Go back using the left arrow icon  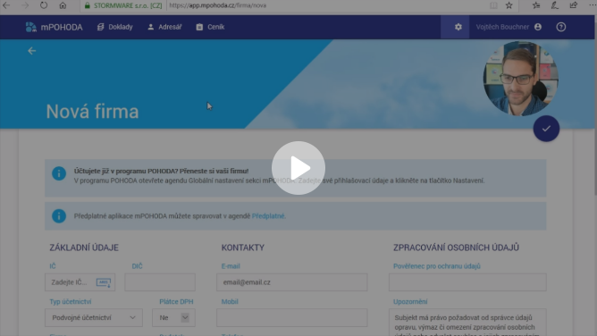[31, 51]
